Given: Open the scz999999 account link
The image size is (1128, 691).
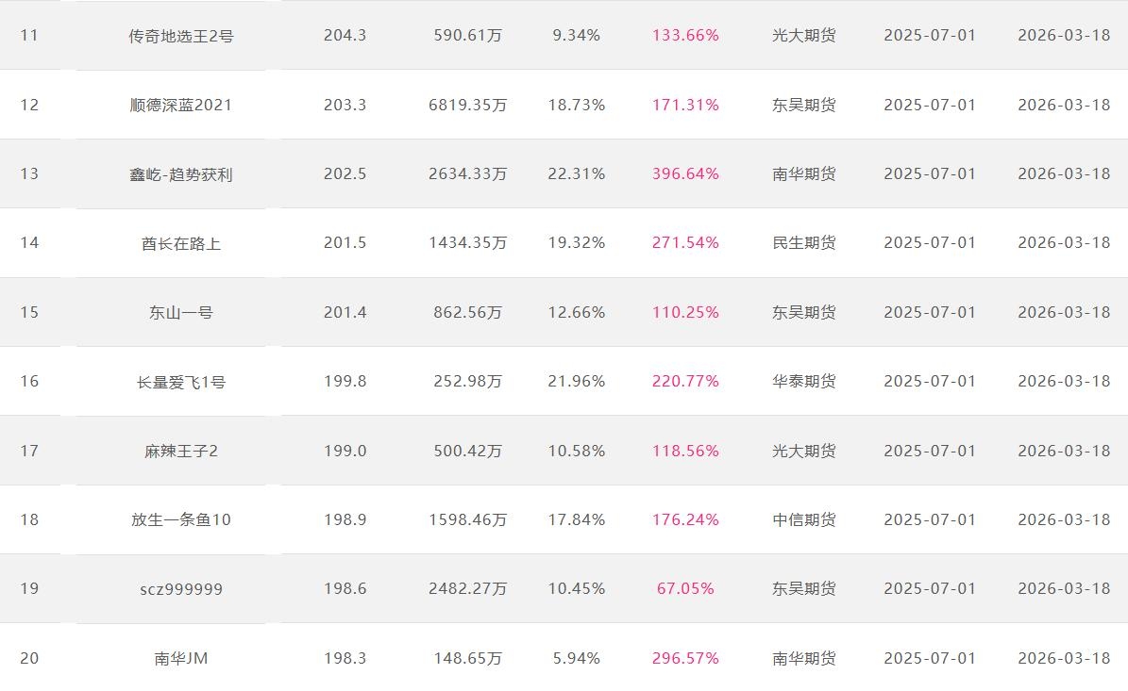Looking at the screenshot, I should [181, 589].
